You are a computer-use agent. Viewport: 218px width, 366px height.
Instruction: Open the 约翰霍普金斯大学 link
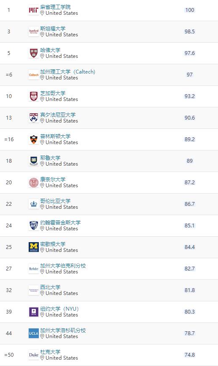[61, 222]
